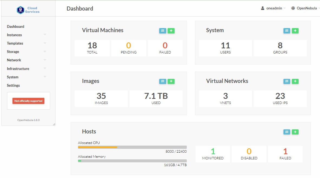Open the oneadmin user dropdown

coord(273,8)
